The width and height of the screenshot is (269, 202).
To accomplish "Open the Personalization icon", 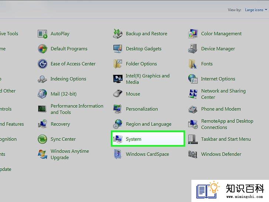I will tap(118, 109).
